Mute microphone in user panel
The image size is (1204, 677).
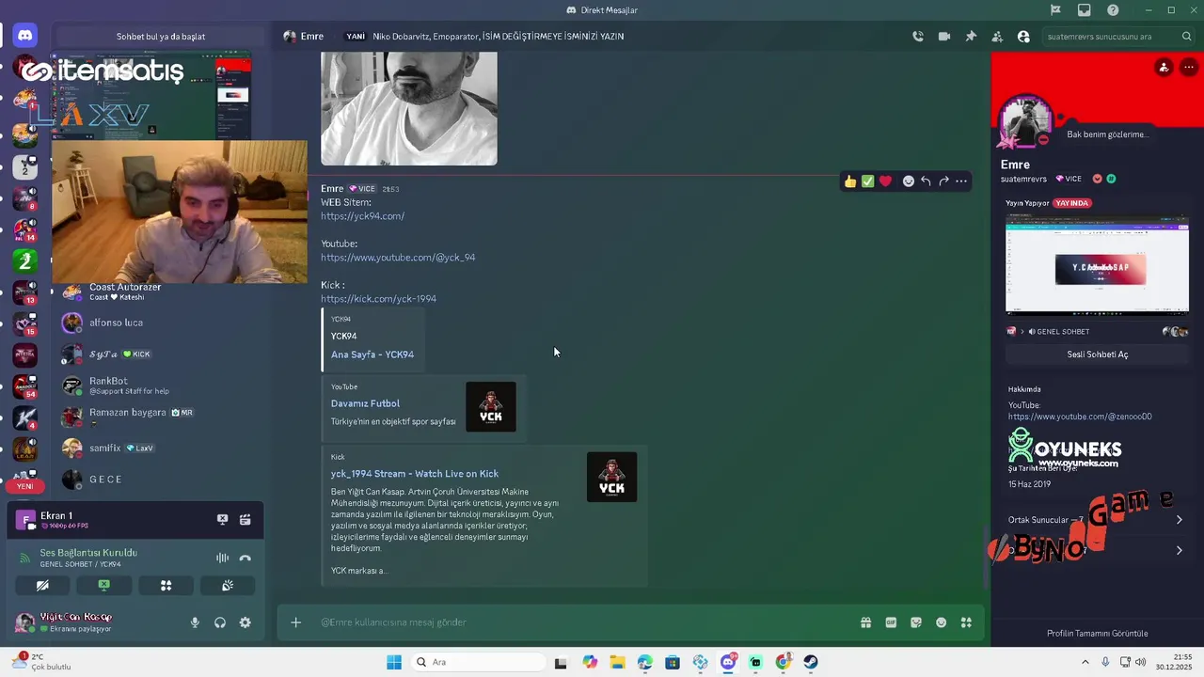click(195, 622)
